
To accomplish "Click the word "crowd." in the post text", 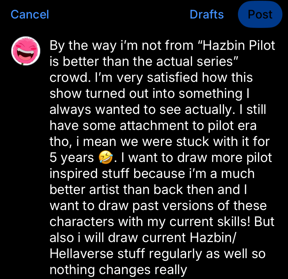I will pos(70,77).
